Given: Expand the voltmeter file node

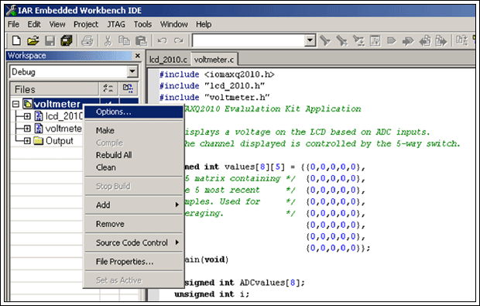Looking at the screenshot, I should [27, 129].
